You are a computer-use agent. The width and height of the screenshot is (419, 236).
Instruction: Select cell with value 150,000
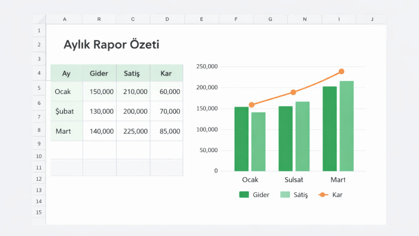(x=99, y=92)
